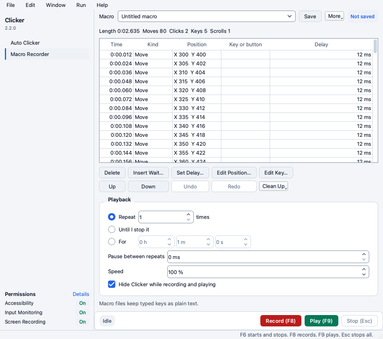
Task: Select the row at time 0:00.084
Action: coord(236,108)
